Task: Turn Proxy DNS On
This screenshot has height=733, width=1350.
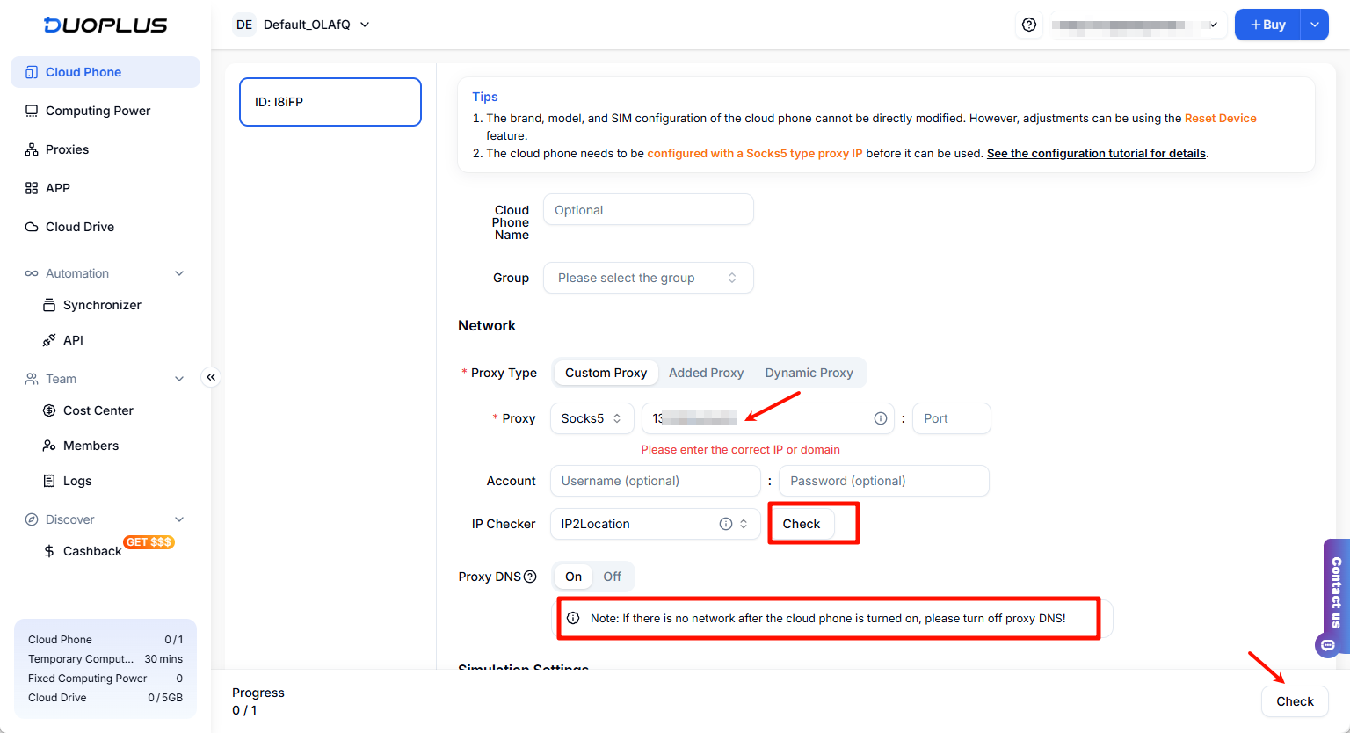Action: tap(573, 577)
